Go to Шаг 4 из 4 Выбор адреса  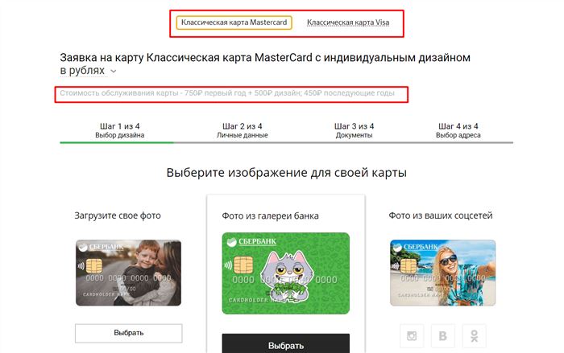458,130
